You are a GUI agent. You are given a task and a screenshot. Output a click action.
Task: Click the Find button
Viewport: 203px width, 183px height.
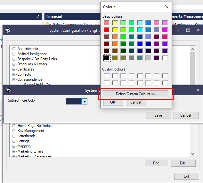[x=156, y=163]
